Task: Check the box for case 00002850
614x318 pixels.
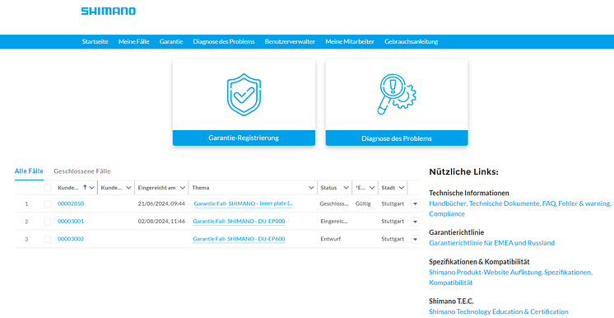Action: click(48, 203)
